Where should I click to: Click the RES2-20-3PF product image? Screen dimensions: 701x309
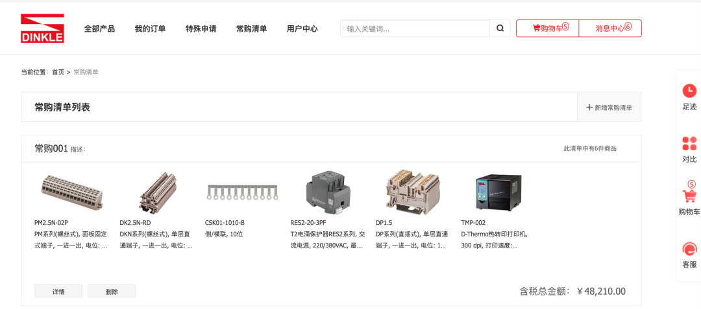pos(328,192)
